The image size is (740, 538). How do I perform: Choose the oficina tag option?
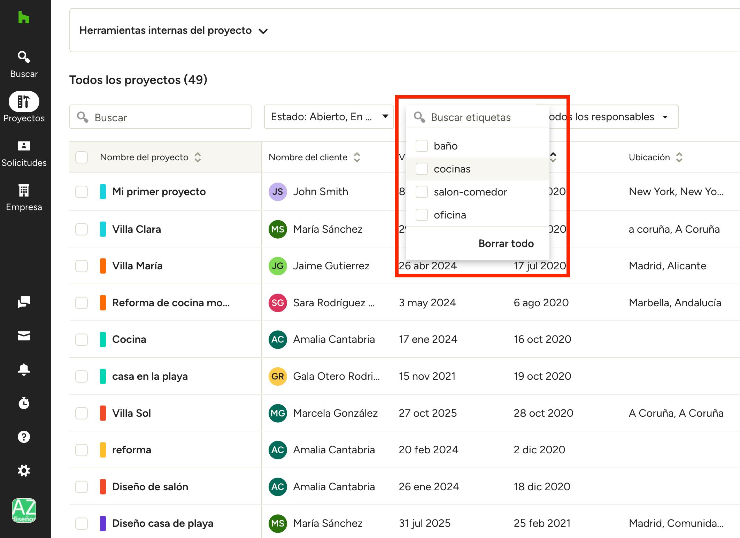click(x=450, y=215)
